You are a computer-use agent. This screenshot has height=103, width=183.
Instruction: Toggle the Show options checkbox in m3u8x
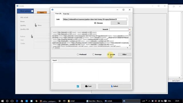tap(32, 11)
